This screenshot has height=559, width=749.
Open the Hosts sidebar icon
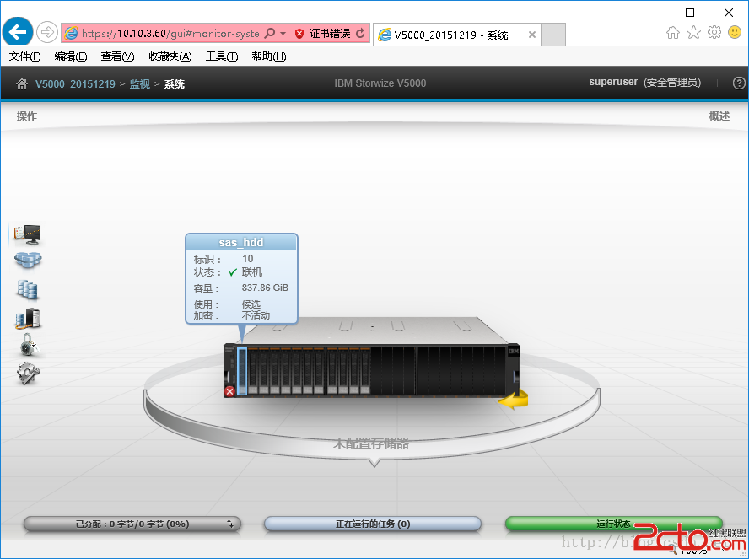click(28, 319)
